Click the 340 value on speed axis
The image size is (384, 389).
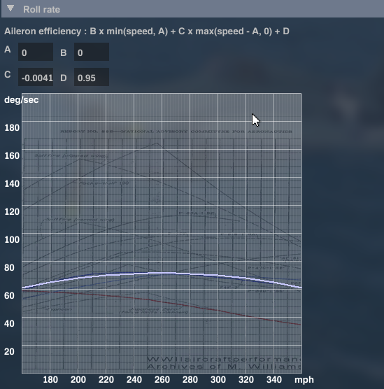[274, 380]
